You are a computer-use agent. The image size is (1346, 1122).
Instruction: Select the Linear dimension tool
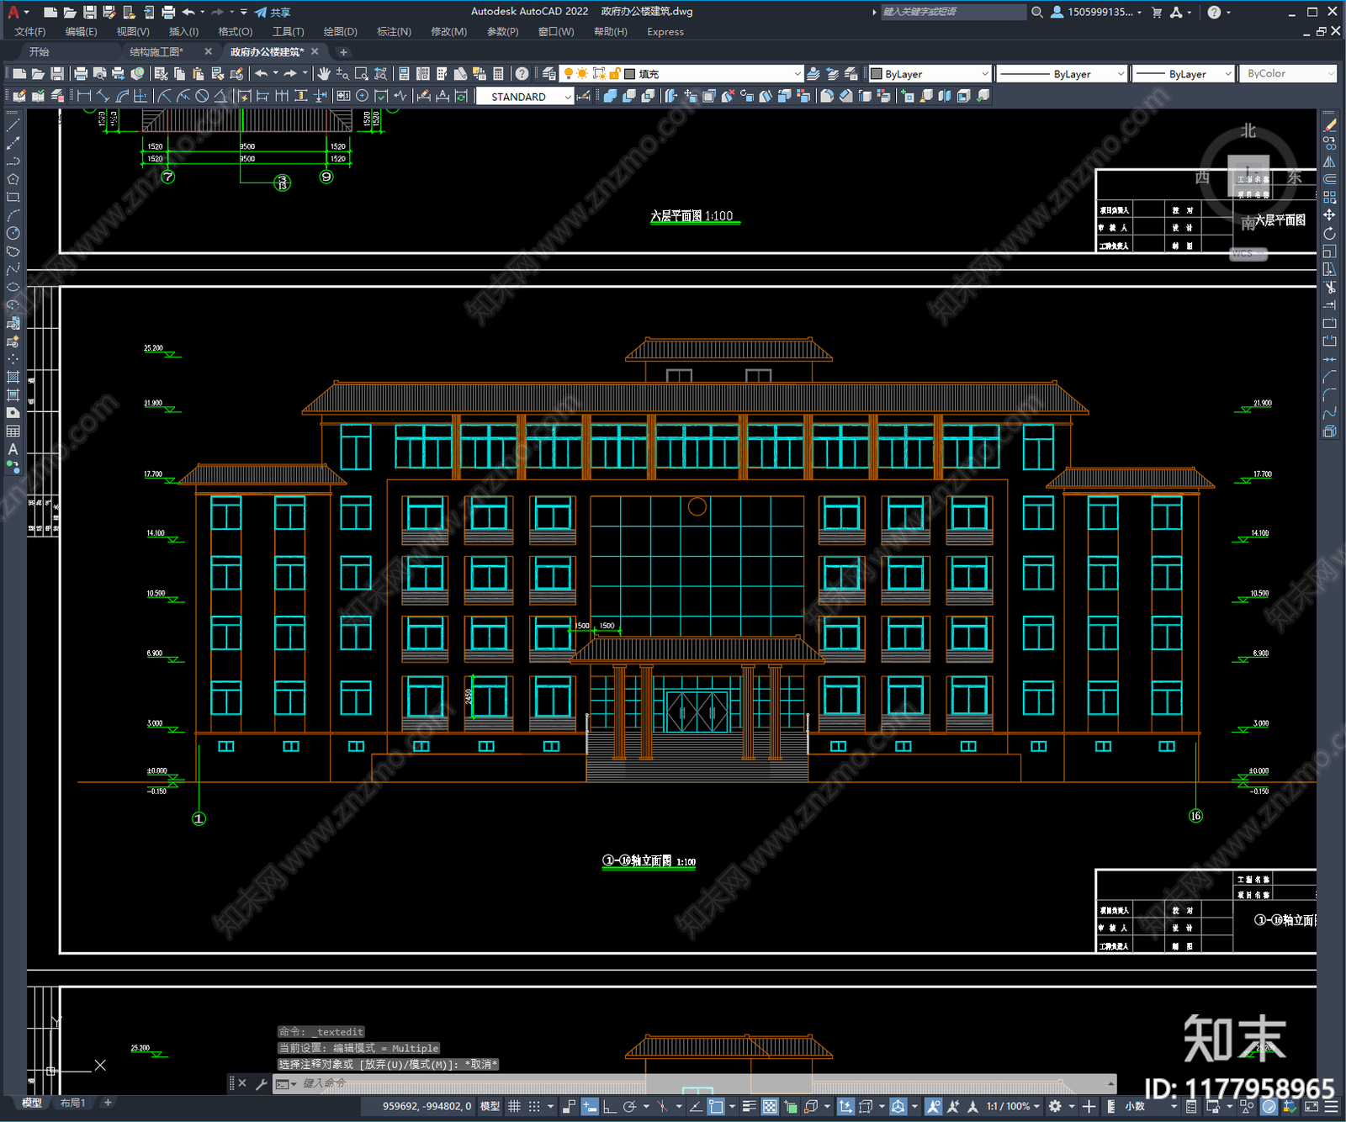tap(84, 96)
